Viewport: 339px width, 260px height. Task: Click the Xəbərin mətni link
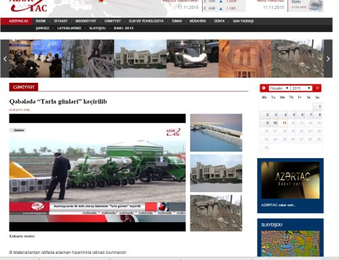point(22,236)
